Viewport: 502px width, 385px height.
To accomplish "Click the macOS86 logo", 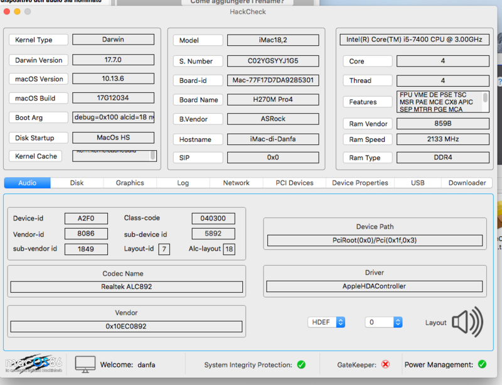I will coord(34,363).
